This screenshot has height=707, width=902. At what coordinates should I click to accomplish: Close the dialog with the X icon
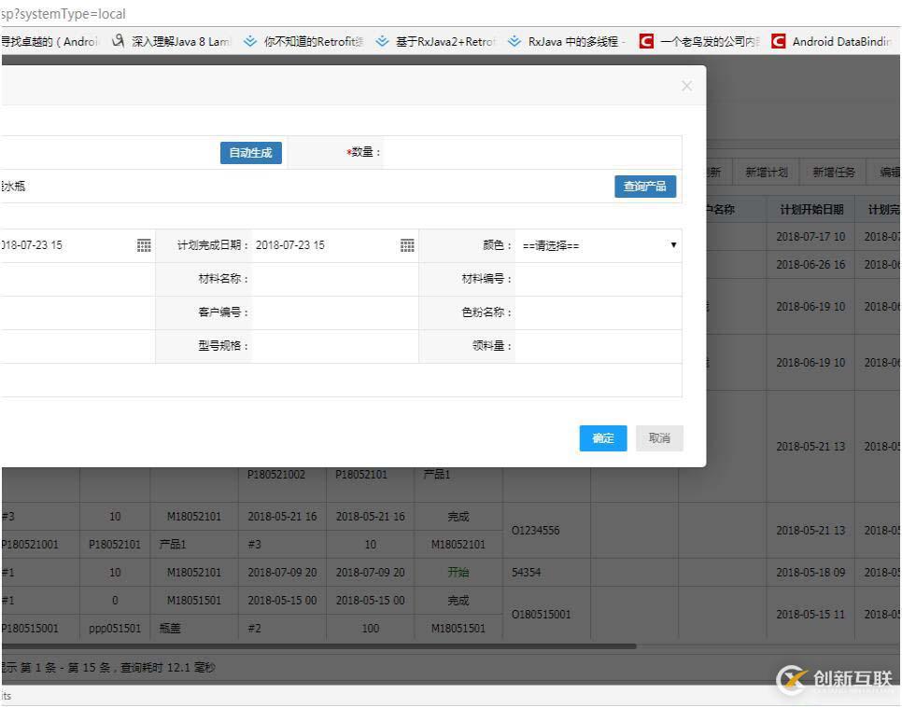point(686,86)
